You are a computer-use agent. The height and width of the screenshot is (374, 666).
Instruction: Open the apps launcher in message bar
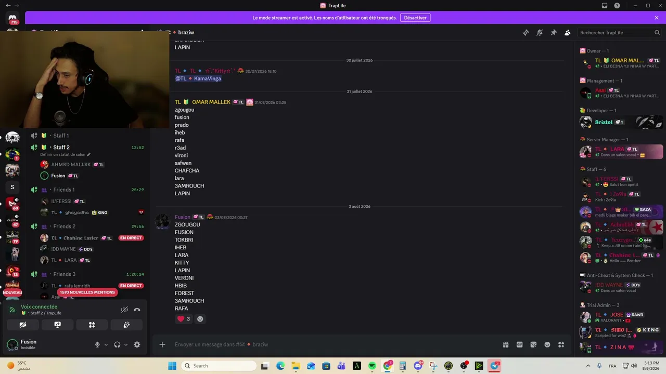[x=561, y=344]
